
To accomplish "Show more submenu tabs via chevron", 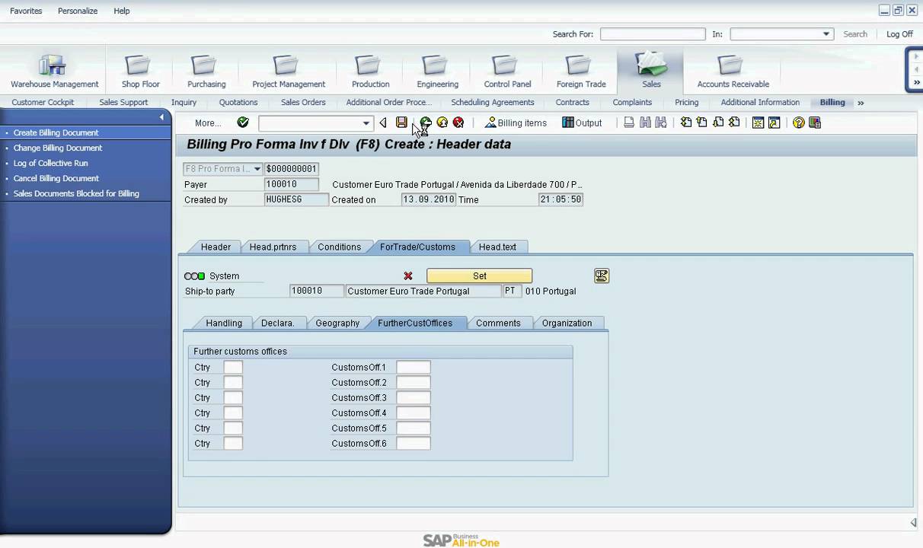I will coord(861,103).
